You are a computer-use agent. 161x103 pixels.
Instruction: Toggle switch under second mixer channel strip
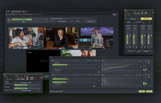(136, 47)
